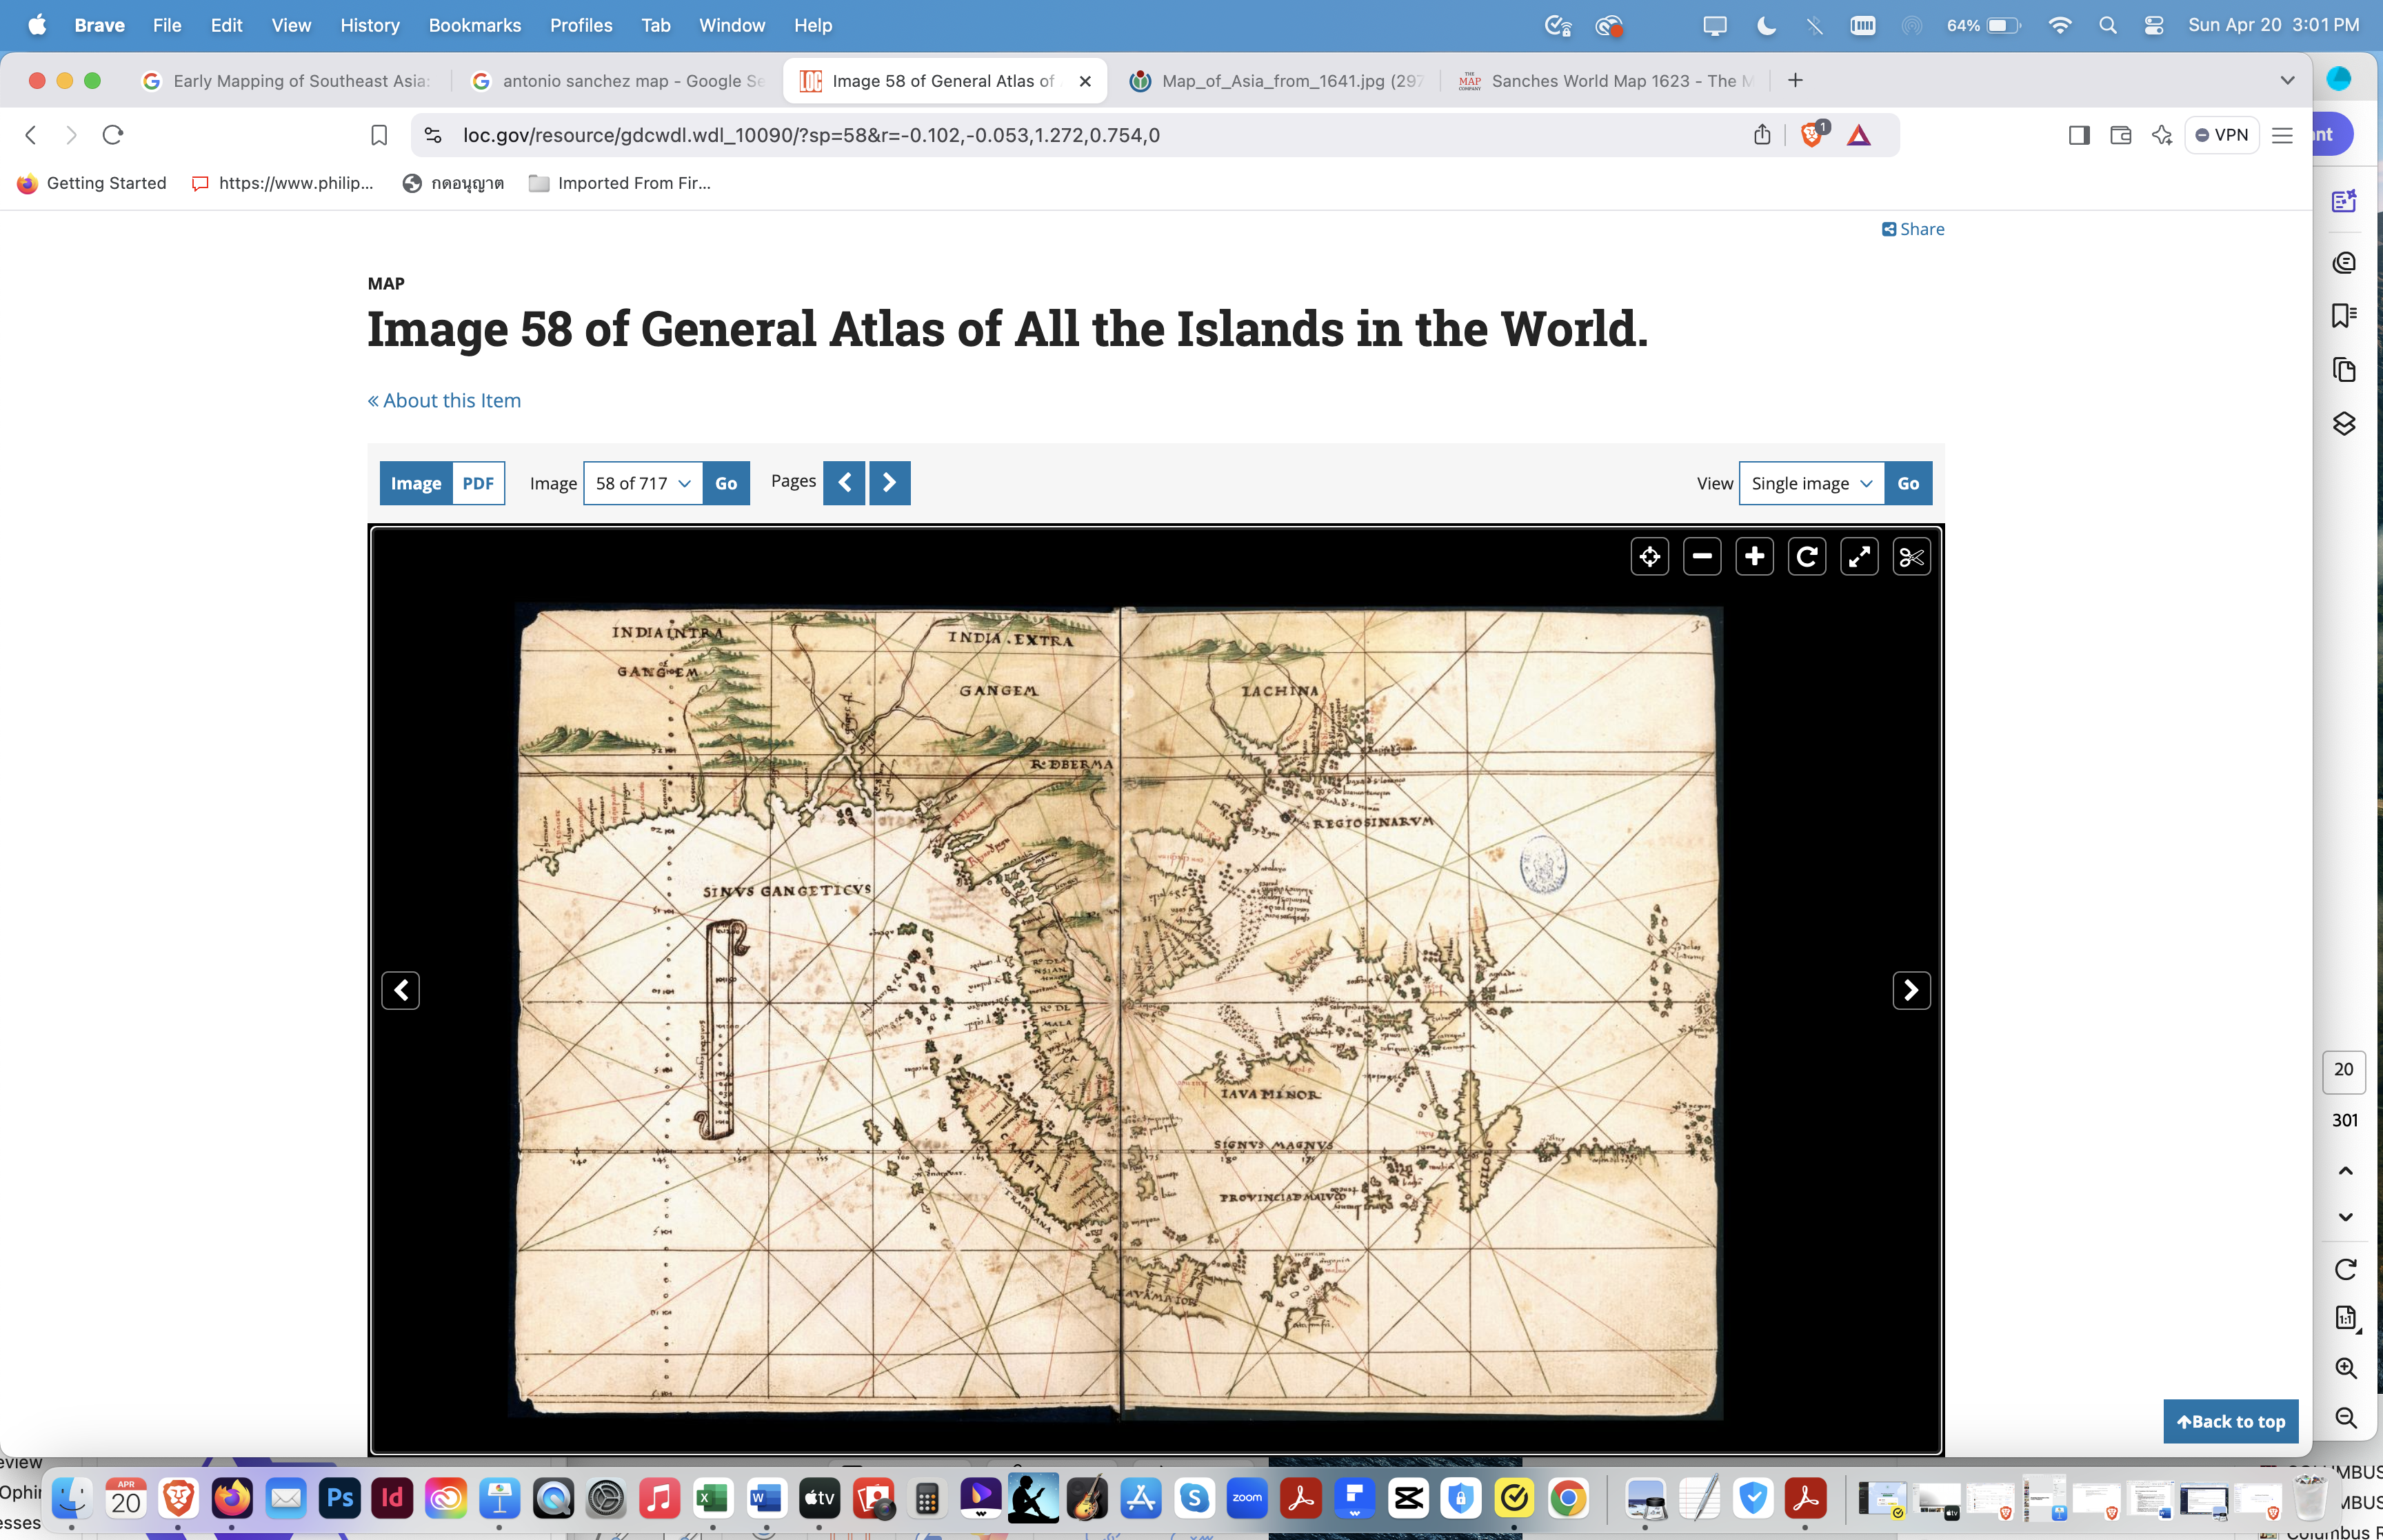
Task: Open the Brave Shields lion icon
Action: point(1811,135)
